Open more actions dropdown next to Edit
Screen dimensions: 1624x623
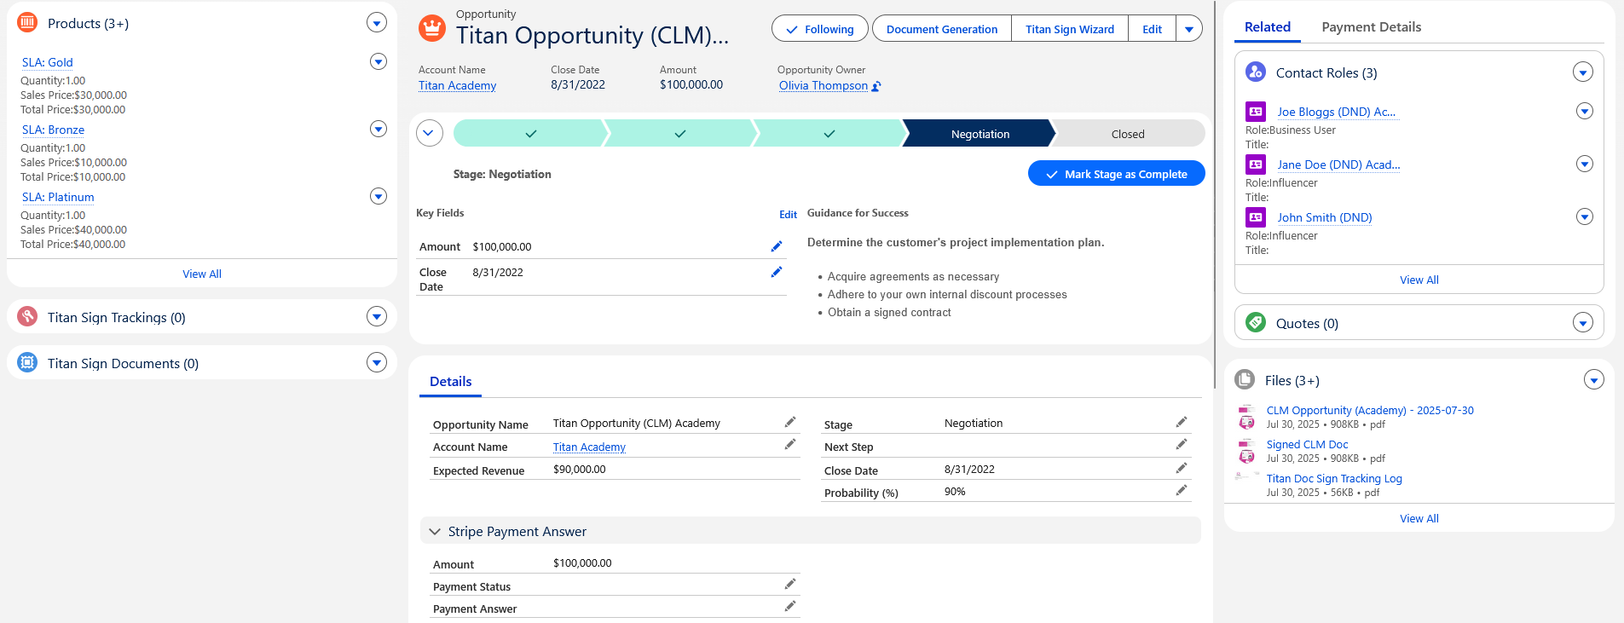click(1189, 29)
